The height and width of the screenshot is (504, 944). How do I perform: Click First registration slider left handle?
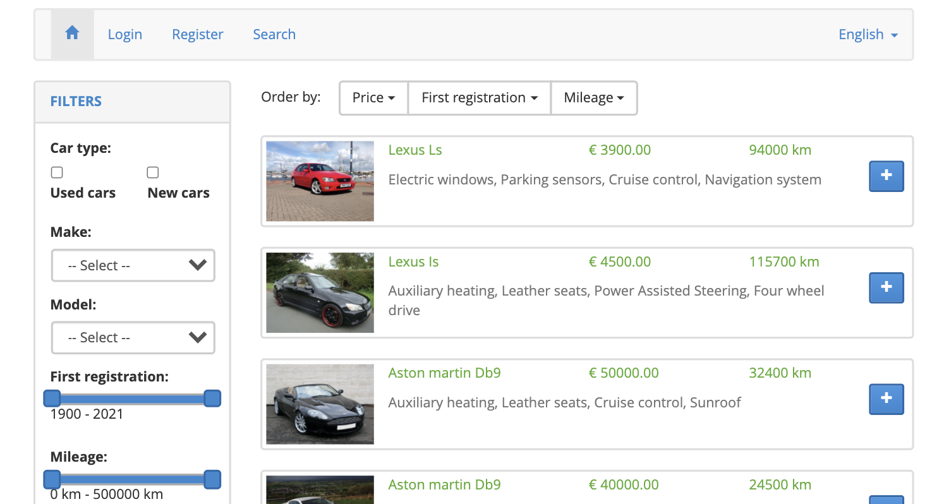[52, 399]
